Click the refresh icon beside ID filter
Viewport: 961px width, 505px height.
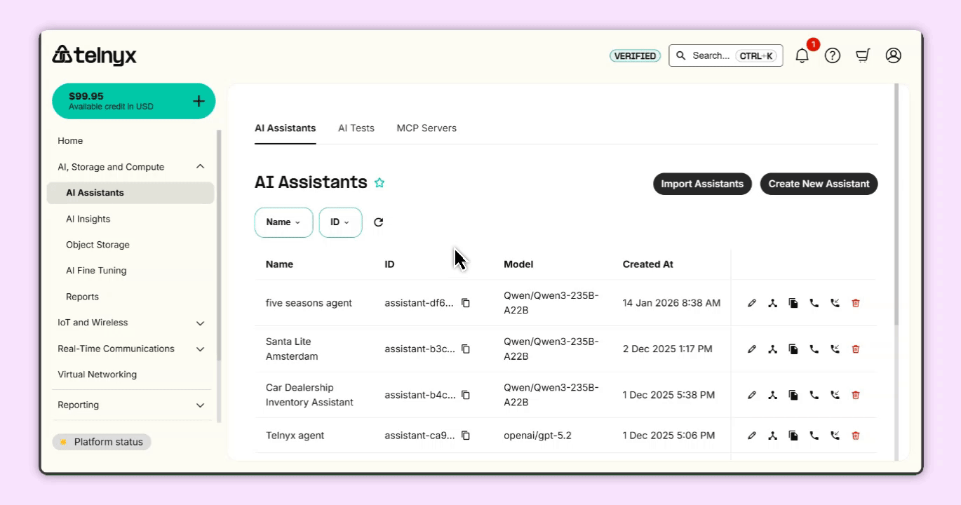click(x=378, y=222)
